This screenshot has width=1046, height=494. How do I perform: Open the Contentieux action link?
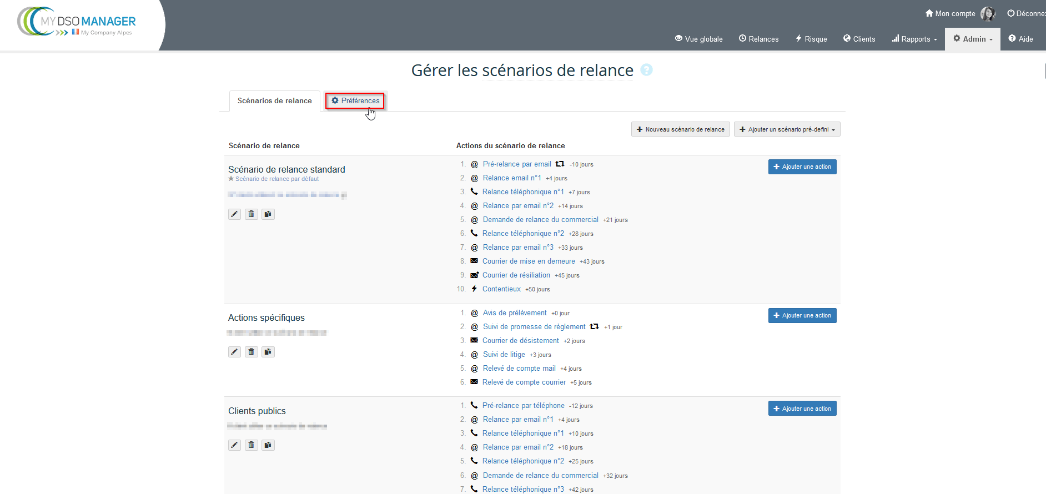tap(501, 289)
